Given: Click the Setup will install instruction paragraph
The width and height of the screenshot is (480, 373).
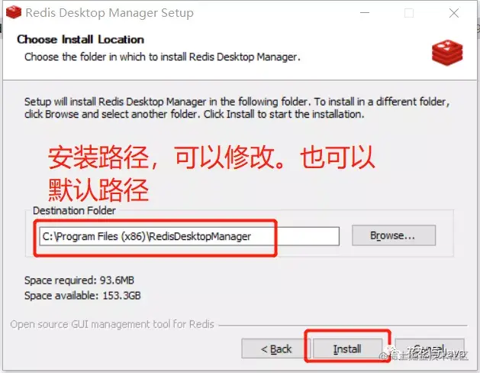Looking at the screenshot, I should coord(237,108).
